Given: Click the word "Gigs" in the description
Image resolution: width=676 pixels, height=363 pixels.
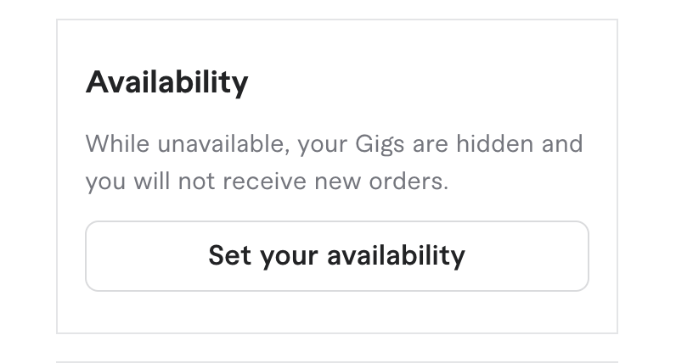Looking at the screenshot, I should point(378,143).
